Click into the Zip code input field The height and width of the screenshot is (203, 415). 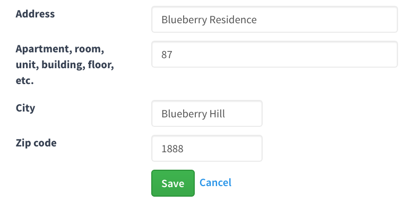[207, 149]
